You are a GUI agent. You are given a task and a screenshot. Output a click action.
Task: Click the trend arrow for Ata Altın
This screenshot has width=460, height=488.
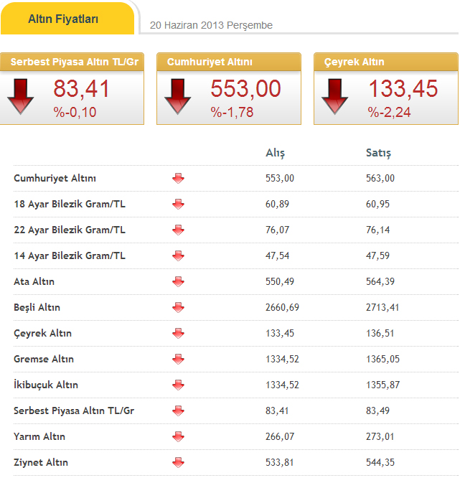(x=178, y=282)
